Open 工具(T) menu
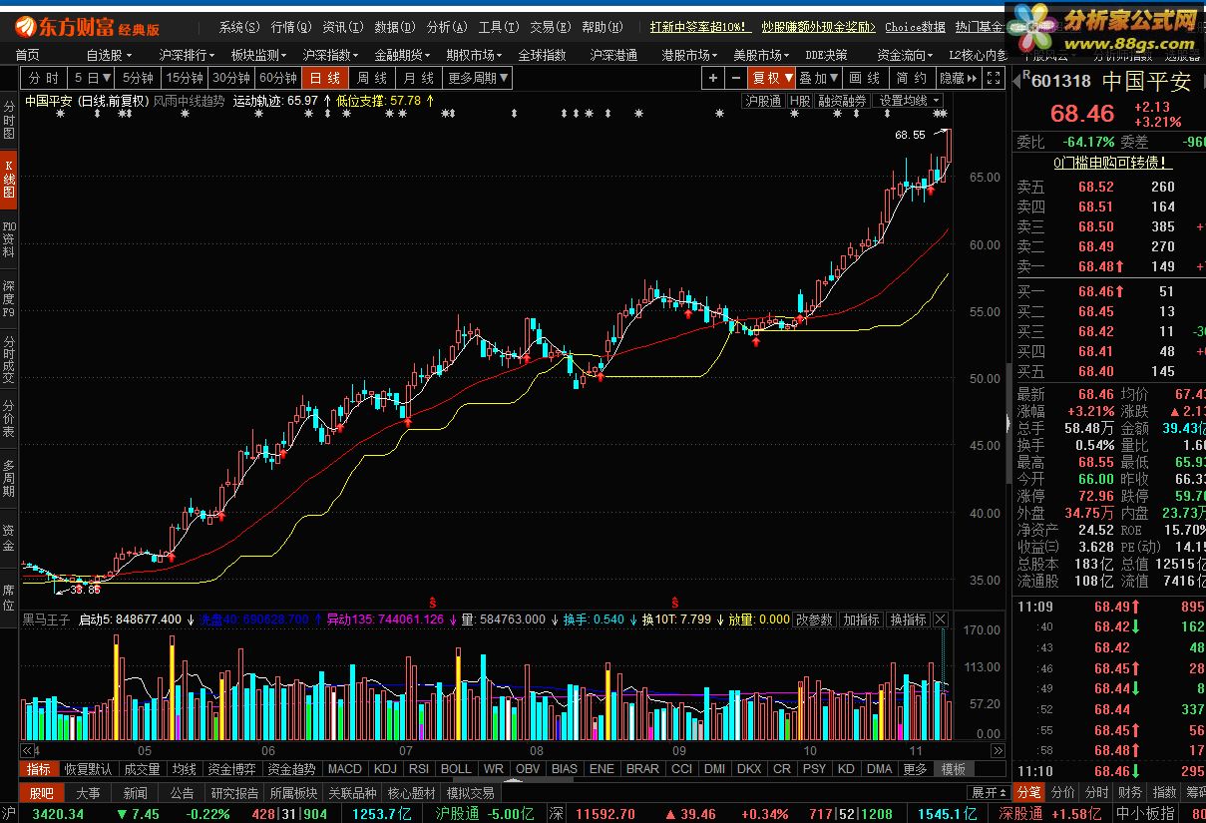The height and width of the screenshot is (823, 1206). 498,27
